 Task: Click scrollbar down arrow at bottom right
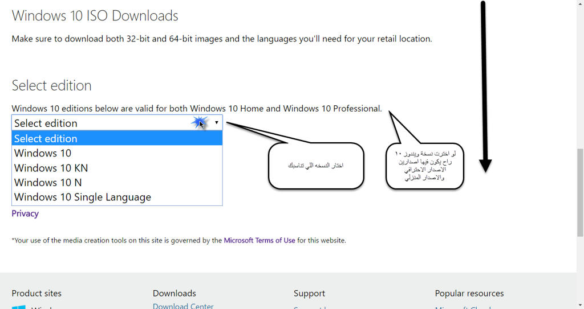click(x=580, y=306)
